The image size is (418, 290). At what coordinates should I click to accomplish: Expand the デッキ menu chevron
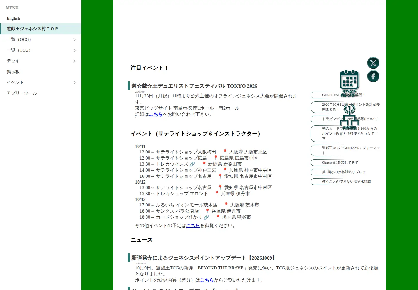75,61
